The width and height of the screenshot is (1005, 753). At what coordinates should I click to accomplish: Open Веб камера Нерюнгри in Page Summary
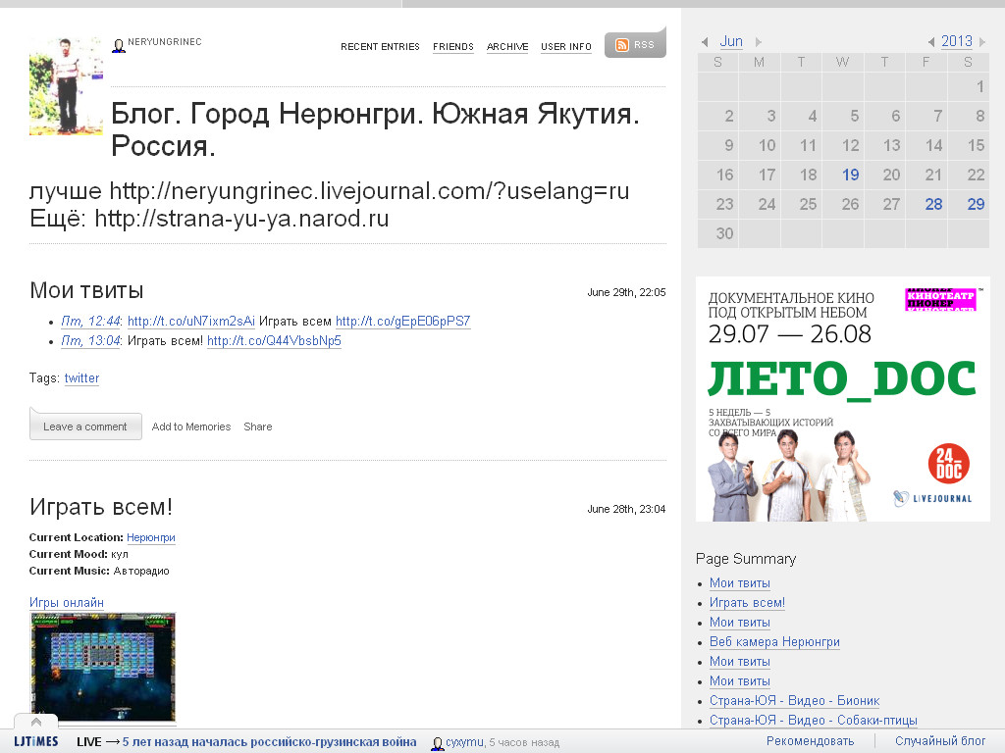(774, 642)
